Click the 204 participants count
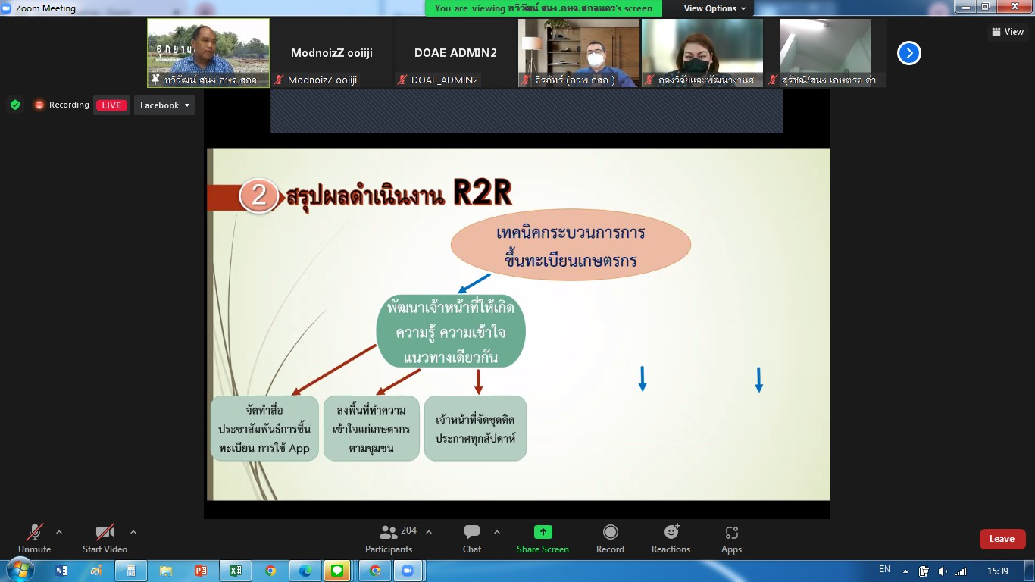 (x=409, y=531)
